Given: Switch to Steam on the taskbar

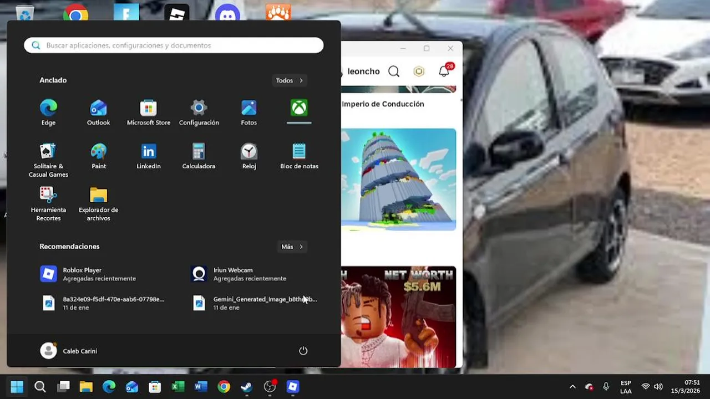Looking at the screenshot, I should [x=247, y=386].
